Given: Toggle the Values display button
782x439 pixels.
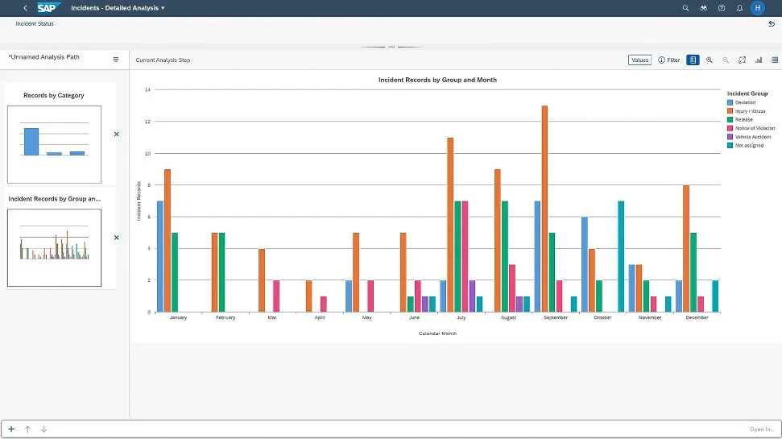Looking at the screenshot, I should click(639, 60).
